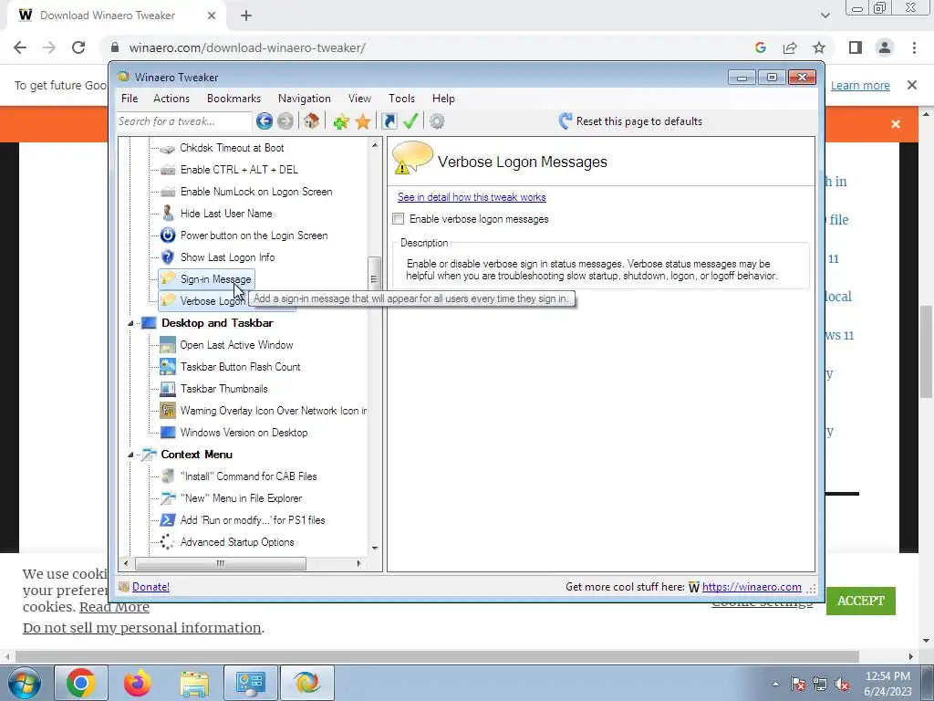Image resolution: width=934 pixels, height=701 pixels.
Task: Open a new Chrome tab with plus button
Action: 246,16
